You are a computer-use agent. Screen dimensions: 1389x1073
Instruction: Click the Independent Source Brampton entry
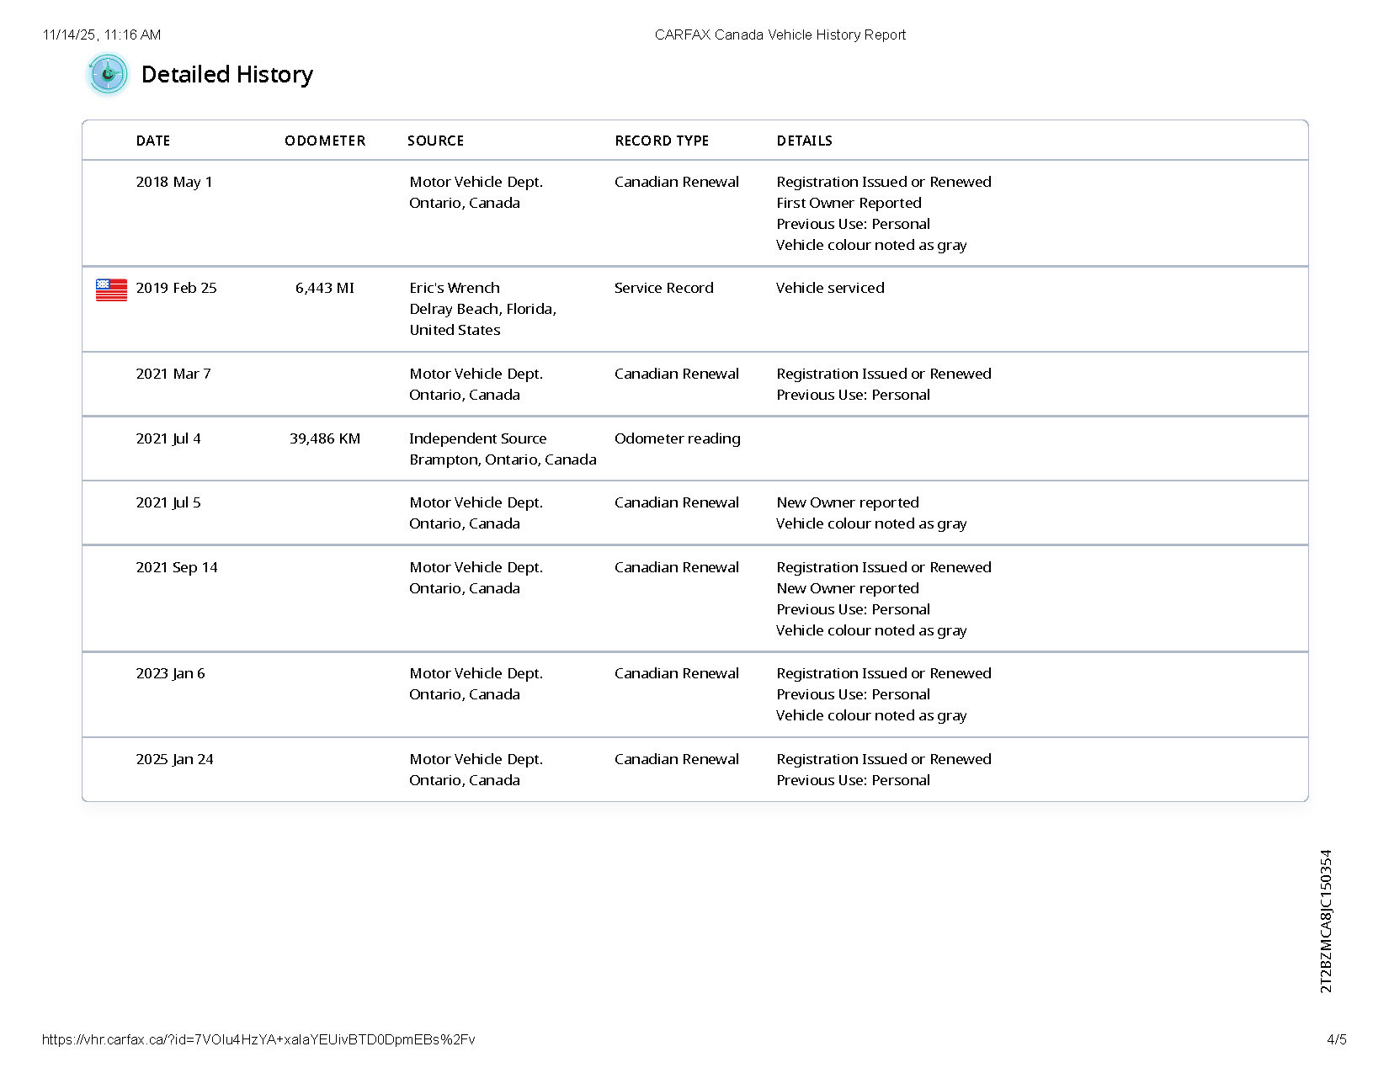[x=503, y=449]
